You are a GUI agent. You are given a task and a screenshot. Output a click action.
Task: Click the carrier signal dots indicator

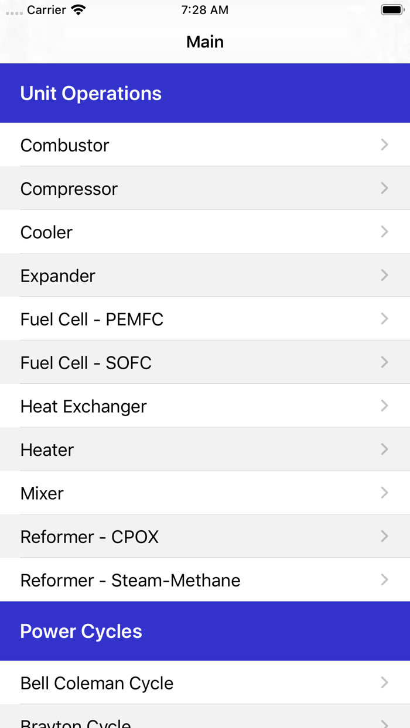13,10
